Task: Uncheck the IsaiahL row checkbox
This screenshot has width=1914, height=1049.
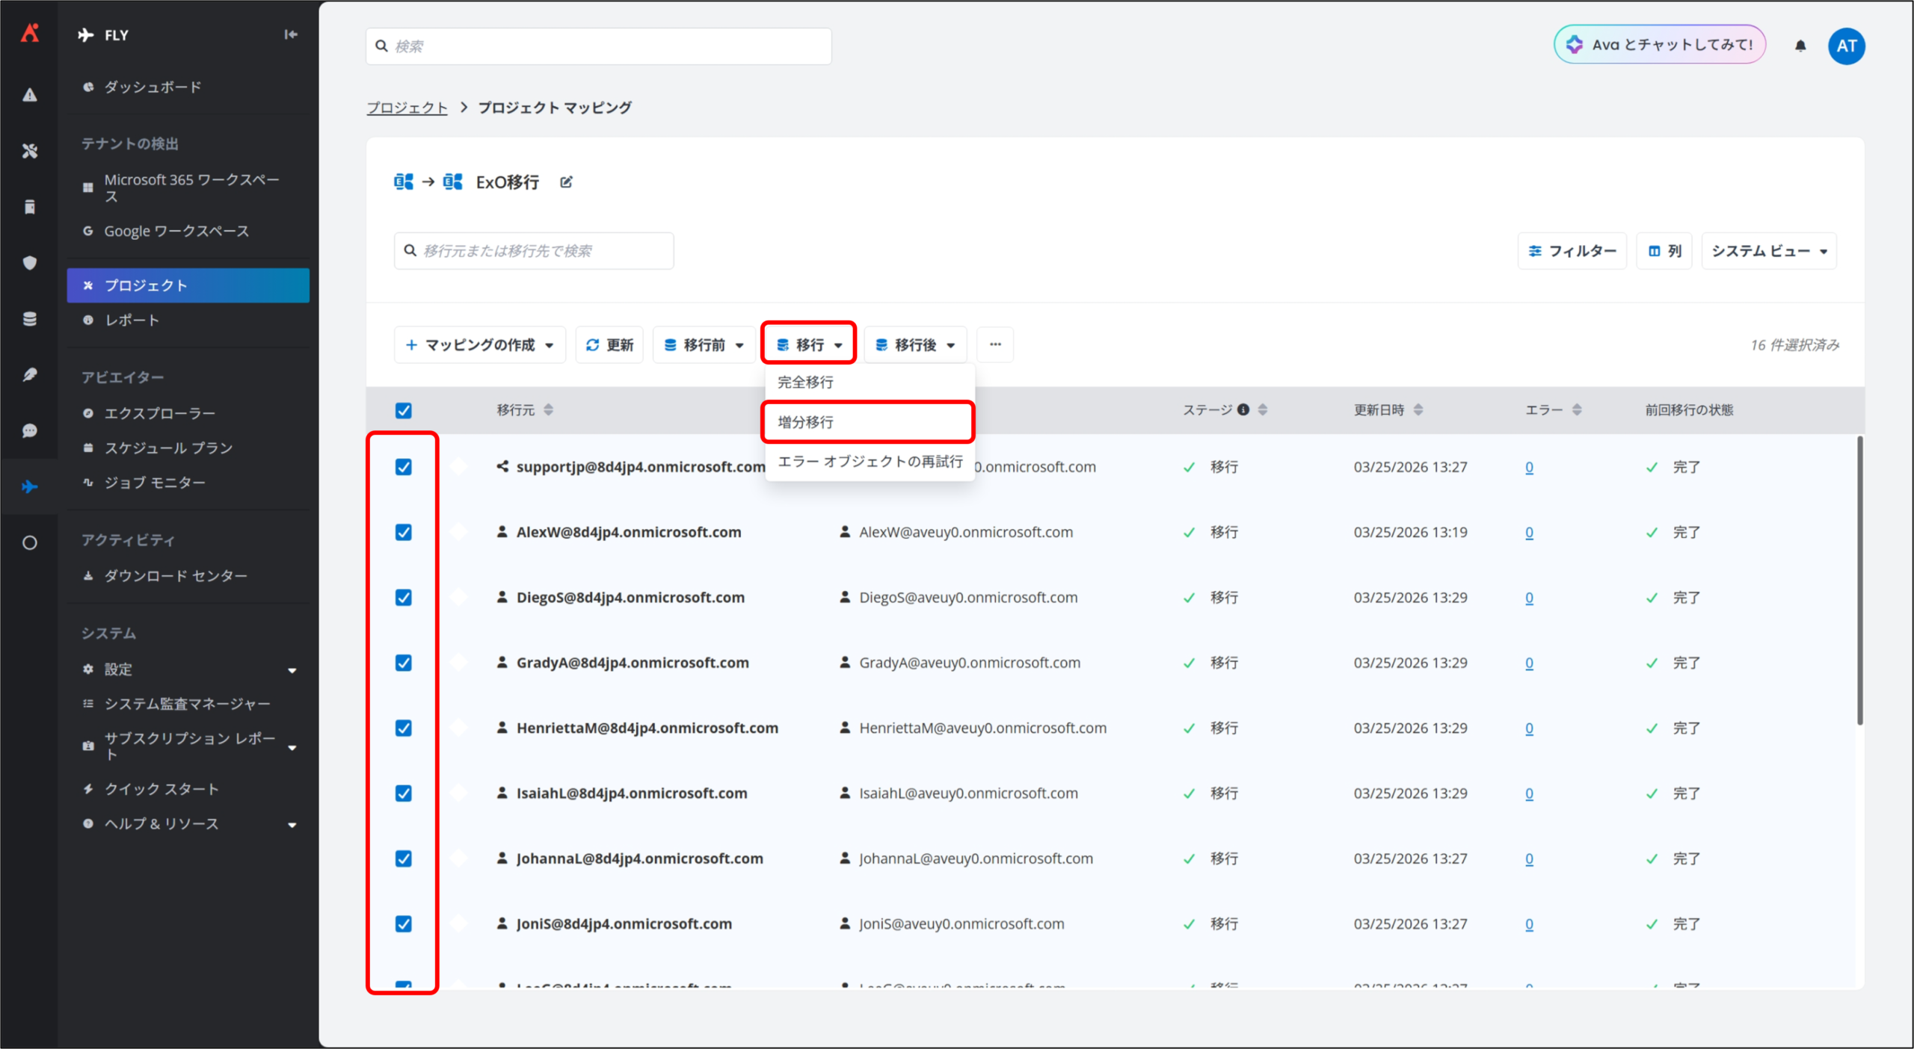Action: (x=404, y=793)
